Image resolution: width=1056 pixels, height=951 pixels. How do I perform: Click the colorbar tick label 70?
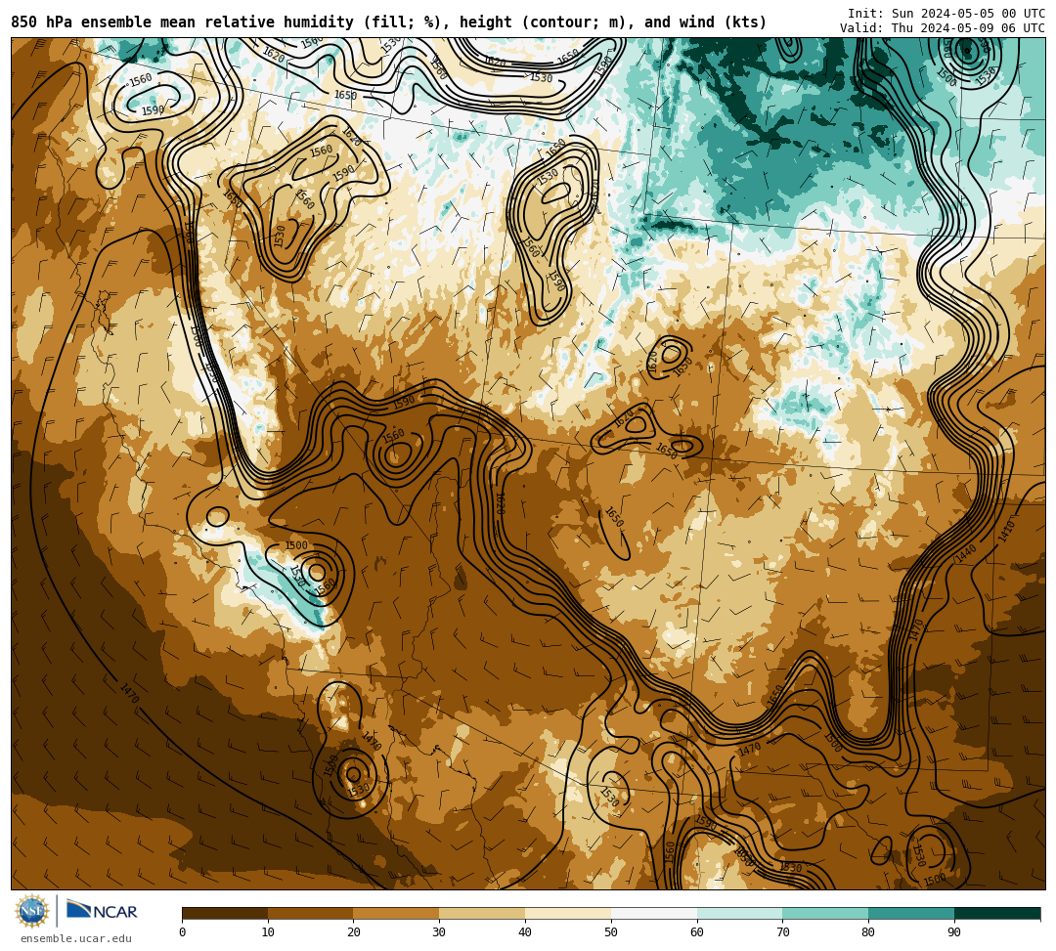pos(782,932)
